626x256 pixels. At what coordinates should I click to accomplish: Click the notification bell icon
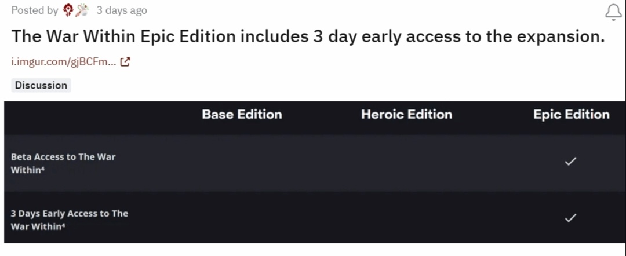pos(613,11)
